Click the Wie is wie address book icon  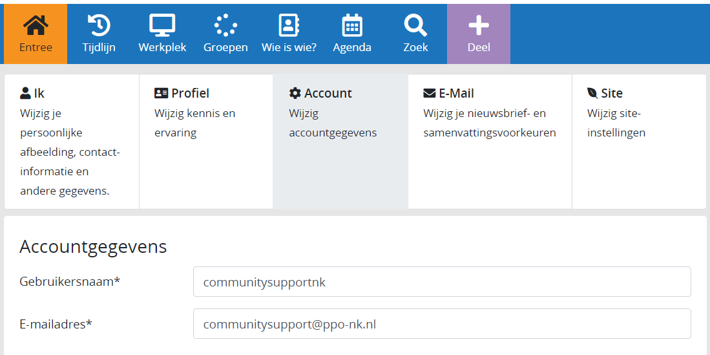(288, 25)
